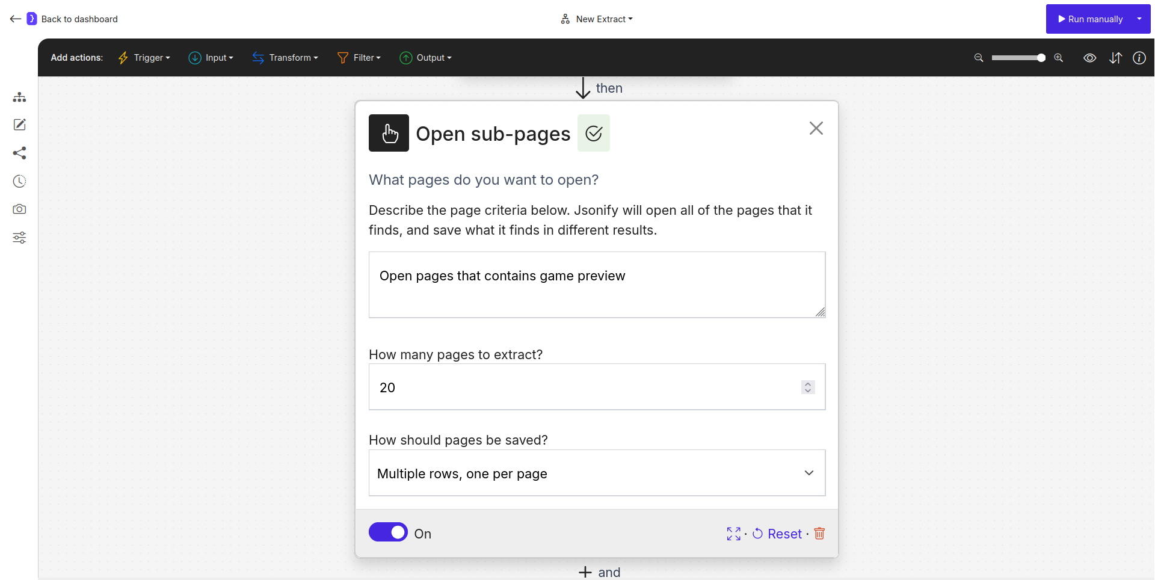Select the edit/compose sidebar icon
This screenshot has width=1155, height=580.
[x=19, y=125]
